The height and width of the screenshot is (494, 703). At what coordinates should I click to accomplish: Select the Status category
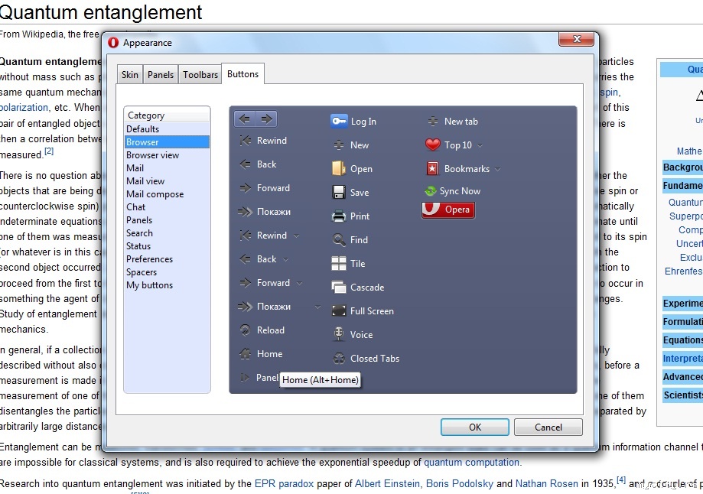[167, 246]
